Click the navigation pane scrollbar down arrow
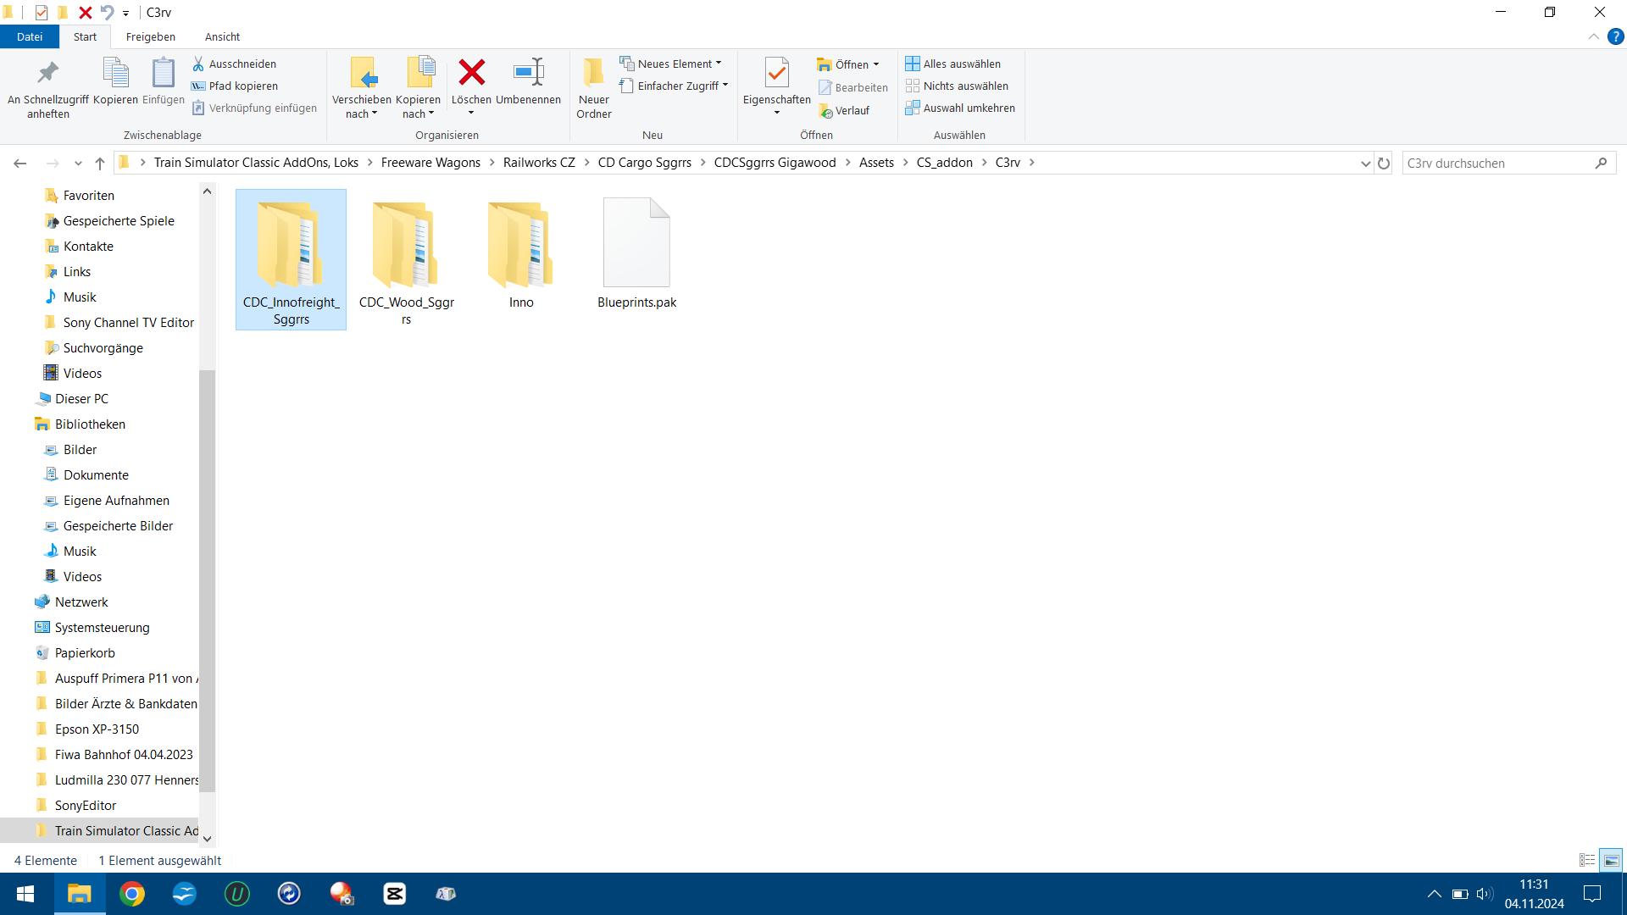Image resolution: width=1627 pixels, height=915 pixels. [x=207, y=839]
